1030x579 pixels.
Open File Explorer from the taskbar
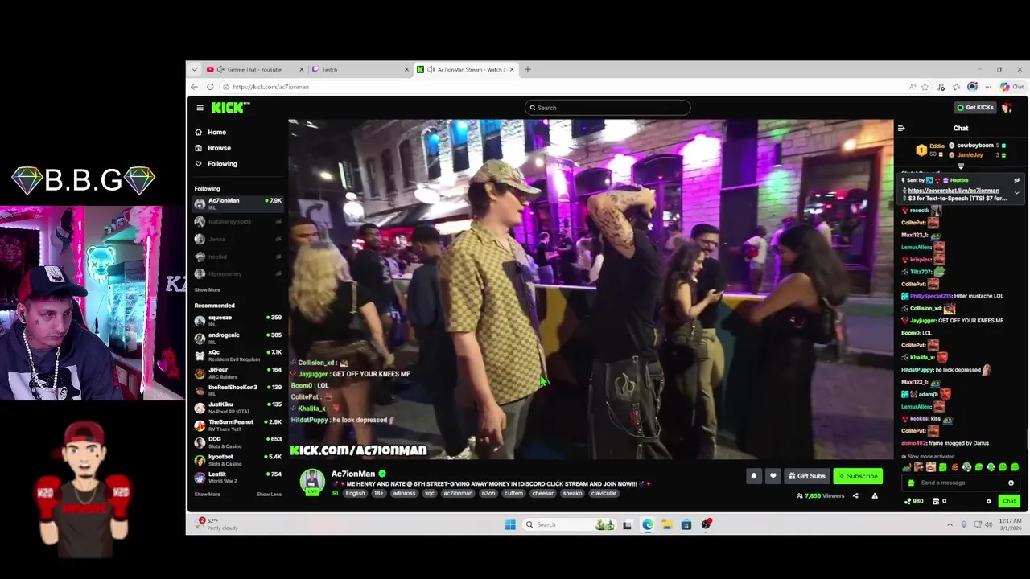pyautogui.click(x=667, y=524)
